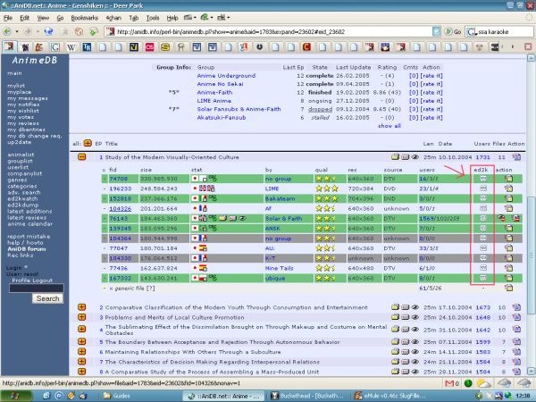This screenshot has height=402, width=536.
Task: Click the ed2k link icon for file 196233
Action: click(482, 188)
